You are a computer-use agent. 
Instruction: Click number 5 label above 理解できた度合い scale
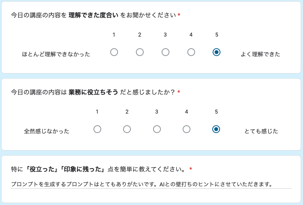click(x=217, y=35)
